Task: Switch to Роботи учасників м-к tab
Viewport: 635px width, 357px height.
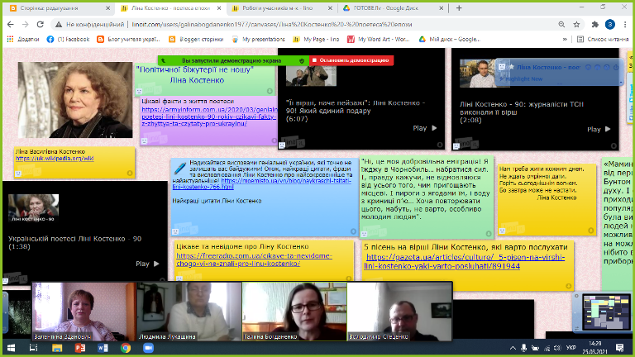Action: (x=282, y=8)
